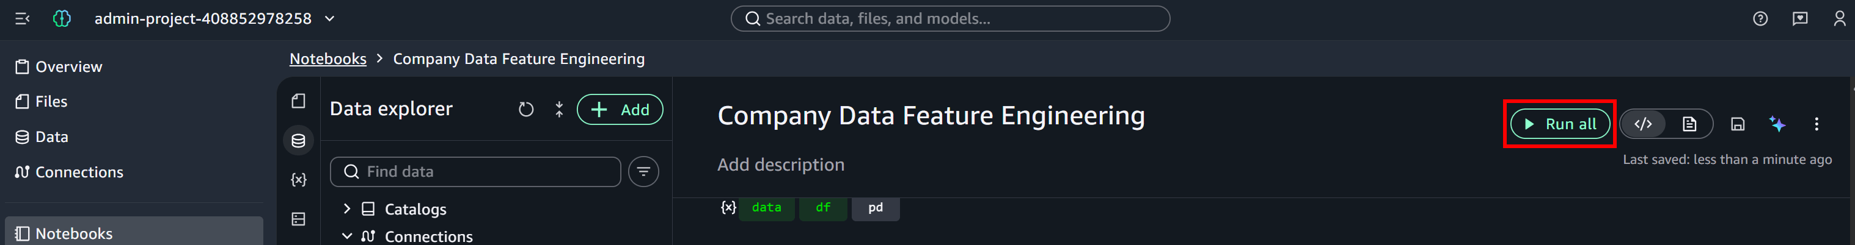Select the data explorer database rail icon

tap(298, 141)
